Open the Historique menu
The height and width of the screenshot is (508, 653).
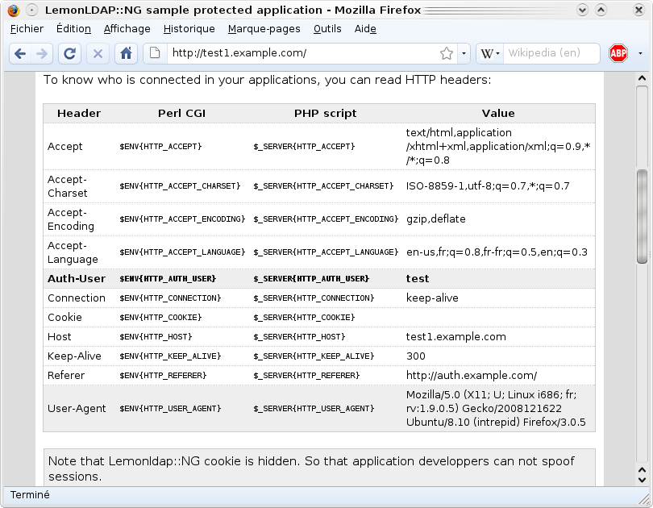point(189,29)
